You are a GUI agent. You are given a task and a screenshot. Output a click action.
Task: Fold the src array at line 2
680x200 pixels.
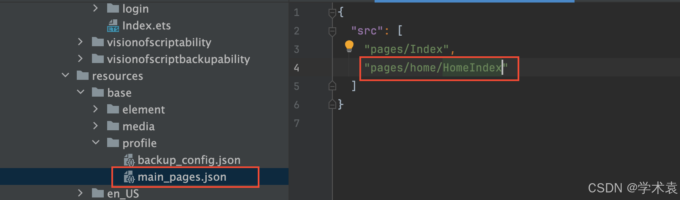[x=332, y=32]
